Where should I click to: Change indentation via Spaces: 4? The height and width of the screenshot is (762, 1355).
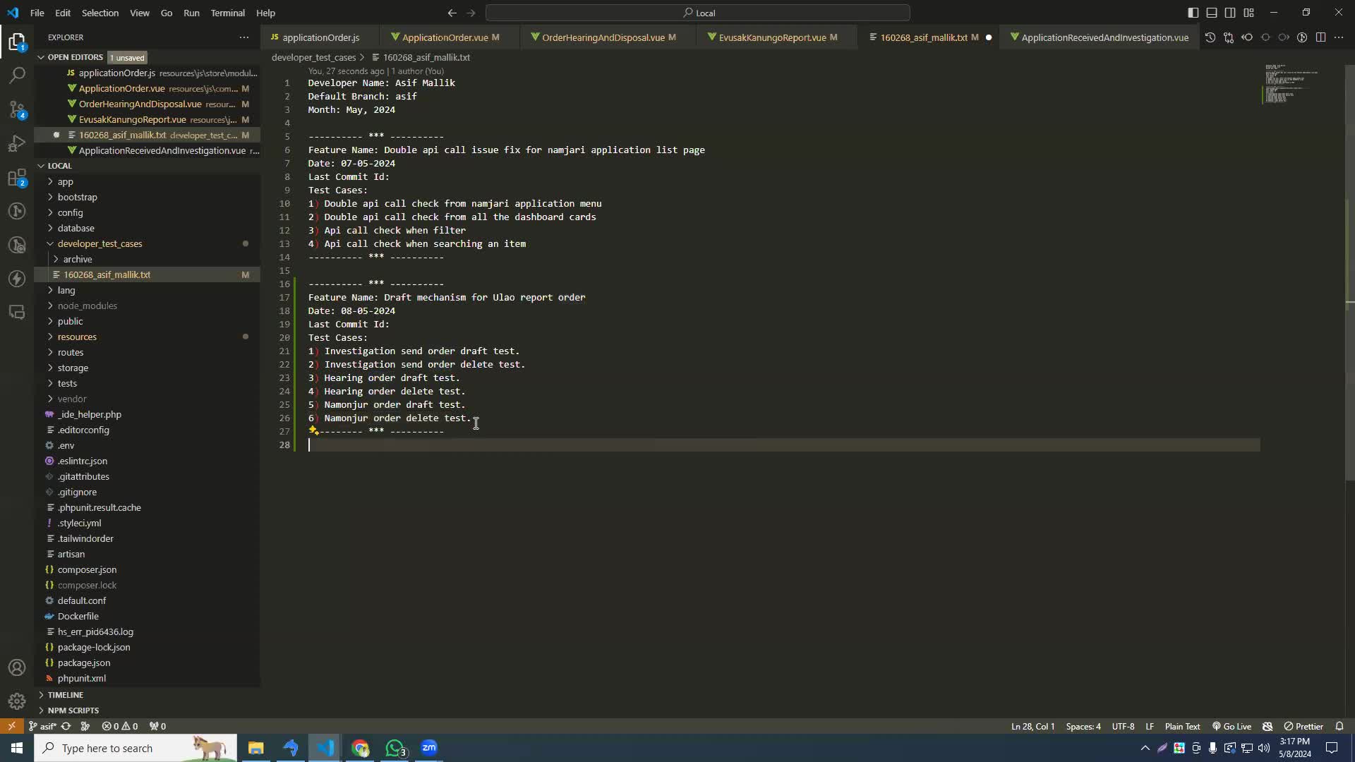click(x=1083, y=726)
